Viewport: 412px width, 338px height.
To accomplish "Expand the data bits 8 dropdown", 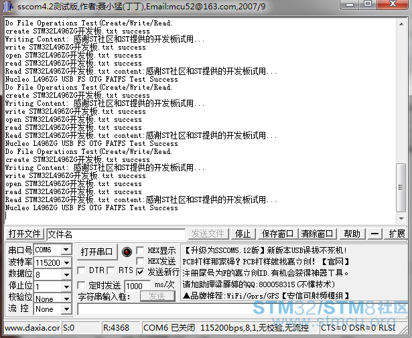I will [x=66, y=275].
